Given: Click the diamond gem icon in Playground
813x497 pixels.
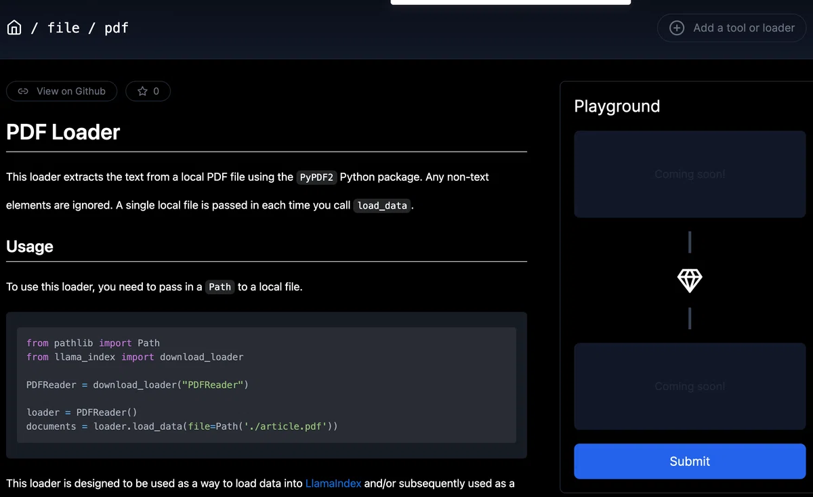Looking at the screenshot, I should tap(690, 280).
